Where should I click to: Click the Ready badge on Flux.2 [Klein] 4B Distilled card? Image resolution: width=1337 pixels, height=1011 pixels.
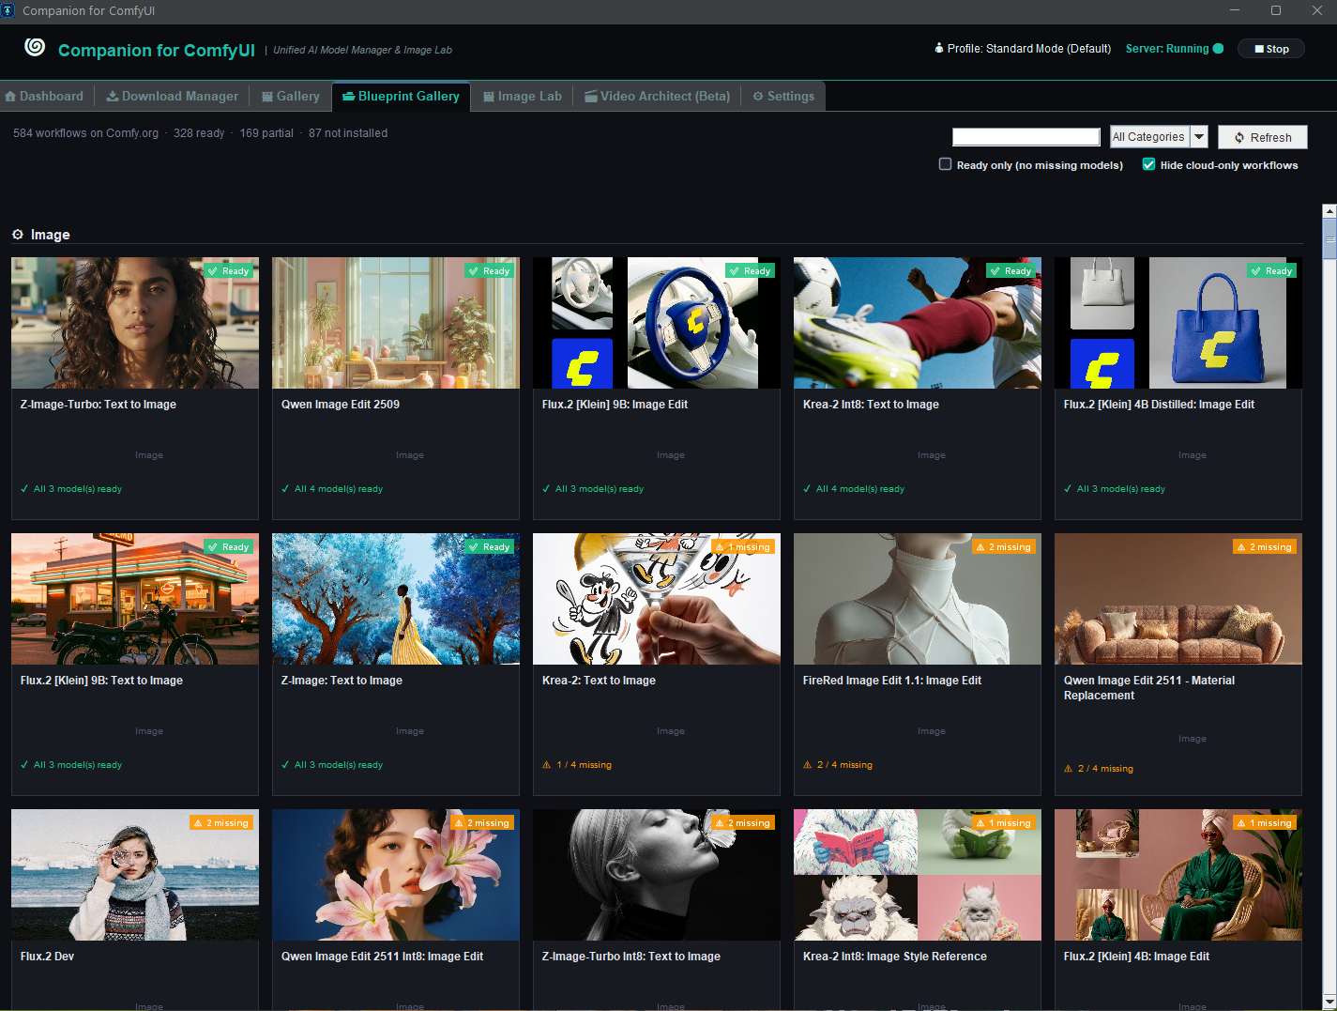point(1271,270)
